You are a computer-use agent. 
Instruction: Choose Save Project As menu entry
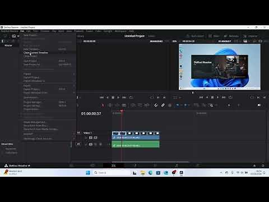click(31, 65)
